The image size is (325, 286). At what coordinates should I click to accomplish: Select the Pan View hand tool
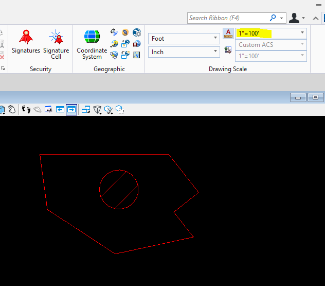[x=12, y=109]
